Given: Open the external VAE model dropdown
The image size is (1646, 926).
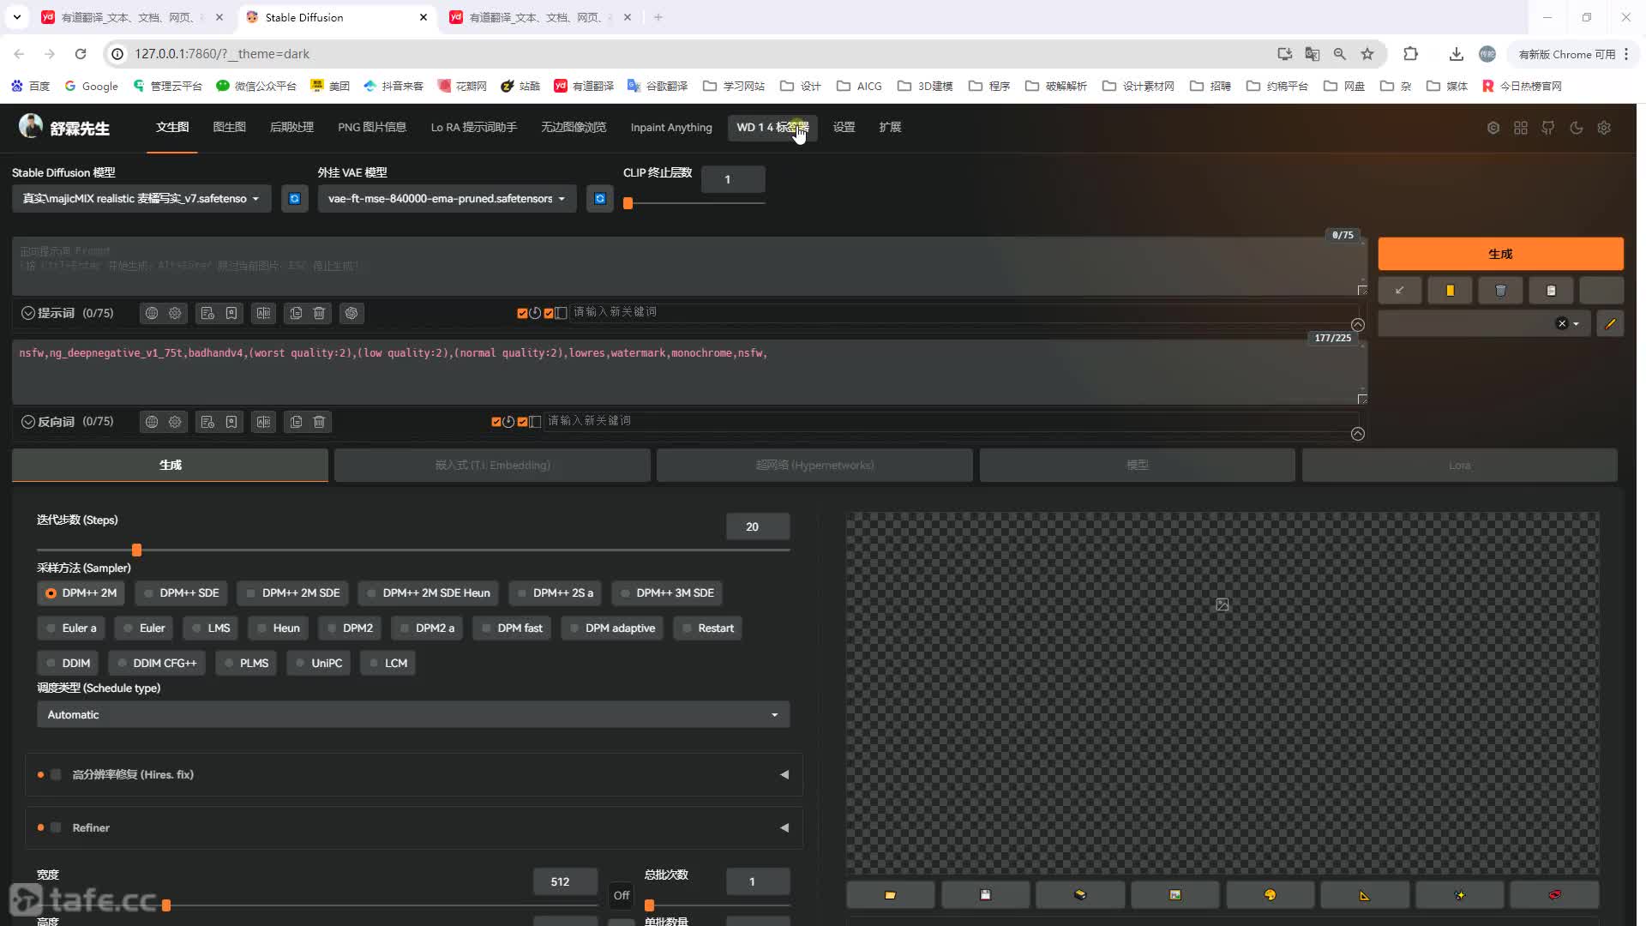Looking at the screenshot, I should [447, 199].
